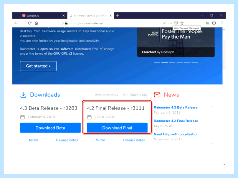The height and width of the screenshot is (178, 238).
Task: Reload the page with the refresh icon
Action: click(30, 23)
